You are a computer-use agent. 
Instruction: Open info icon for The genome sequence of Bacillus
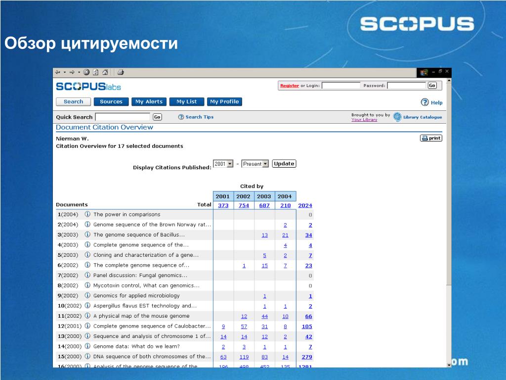tap(87, 234)
